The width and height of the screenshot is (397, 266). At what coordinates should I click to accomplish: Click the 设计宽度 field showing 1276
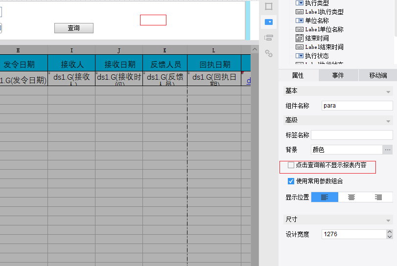354,234
